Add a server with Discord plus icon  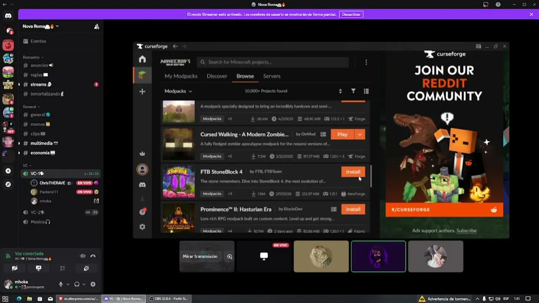click(x=8, y=171)
